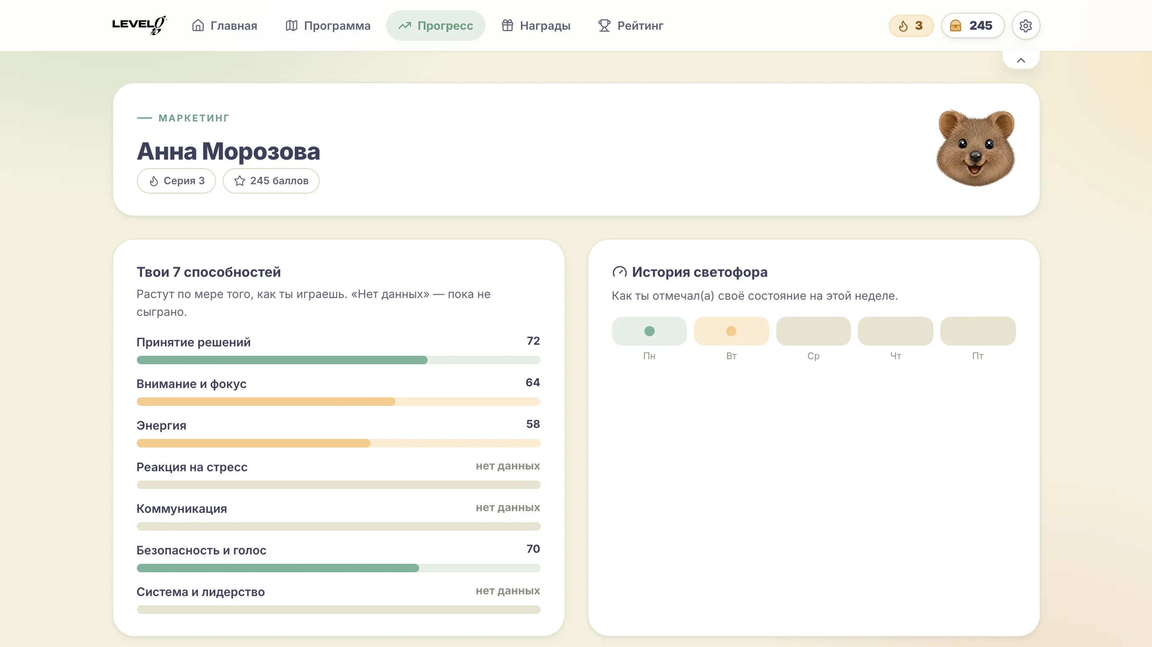Click the Принятие решений progress bar
Viewport: 1152px width, 647px height.
point(338,360)
